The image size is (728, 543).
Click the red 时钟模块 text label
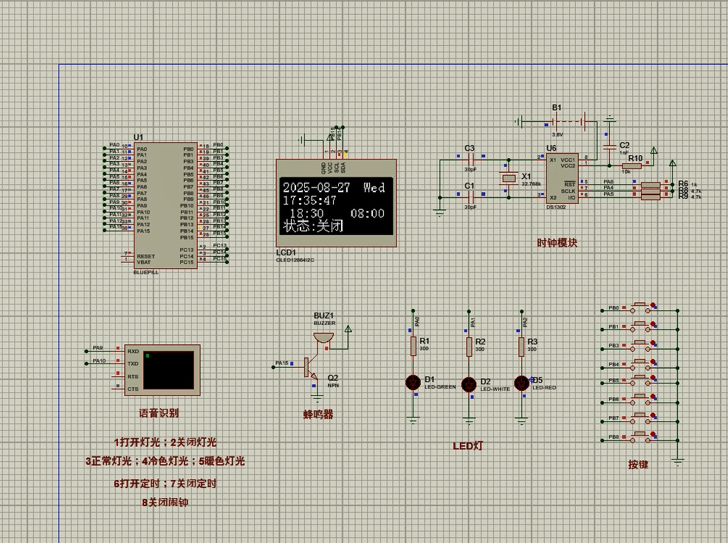click(x=557, y=242)
